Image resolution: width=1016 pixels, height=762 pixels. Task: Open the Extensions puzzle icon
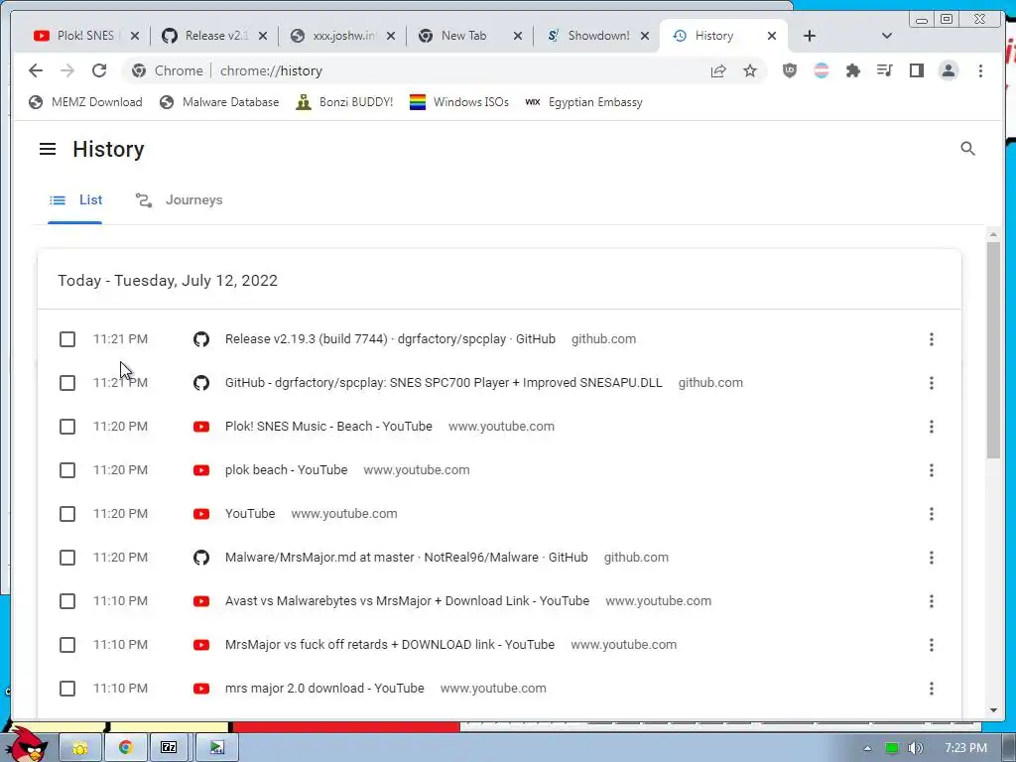click(x=853, y=70)
